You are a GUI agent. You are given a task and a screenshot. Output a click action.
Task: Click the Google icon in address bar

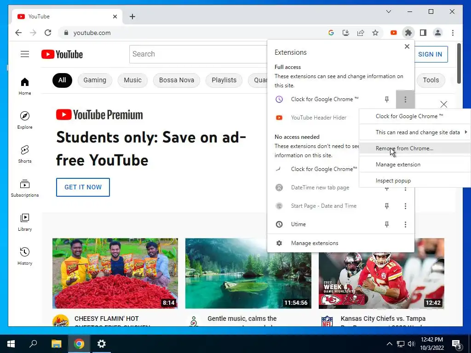[x=331, y=33]
